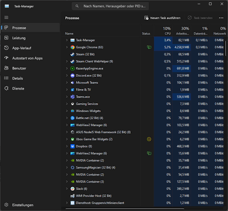Expand the Slack (6) process group

click(67, 189)
